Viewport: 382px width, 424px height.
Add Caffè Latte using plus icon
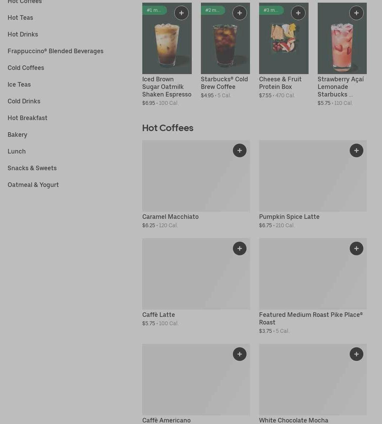(x=240, y=248)
